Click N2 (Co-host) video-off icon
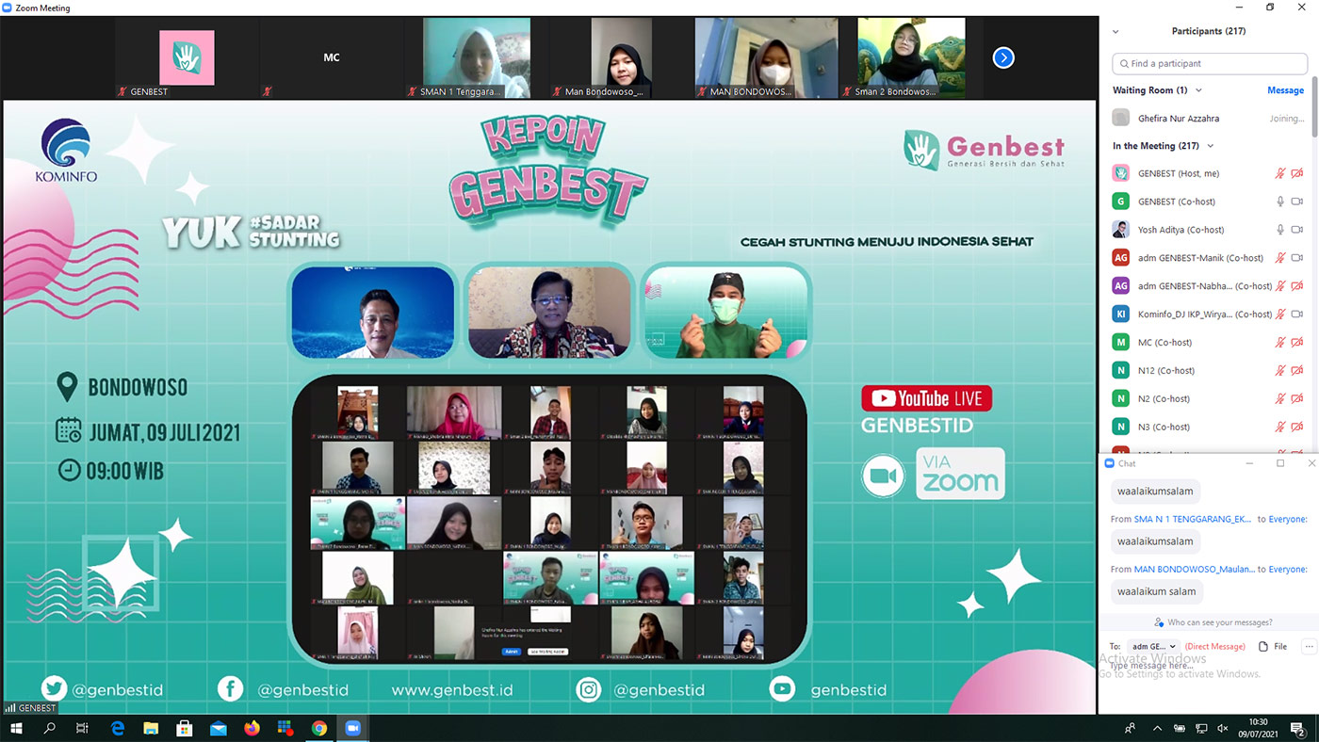This screenshot has height=742, width=1319. tap(1297, 399)
